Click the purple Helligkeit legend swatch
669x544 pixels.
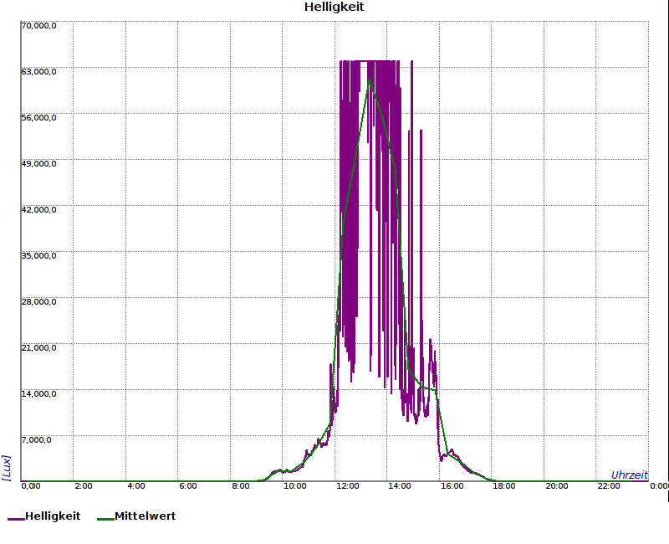coord(16,519)
